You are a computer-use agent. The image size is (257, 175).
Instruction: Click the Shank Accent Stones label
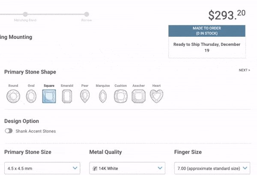[x=36, y=131]
